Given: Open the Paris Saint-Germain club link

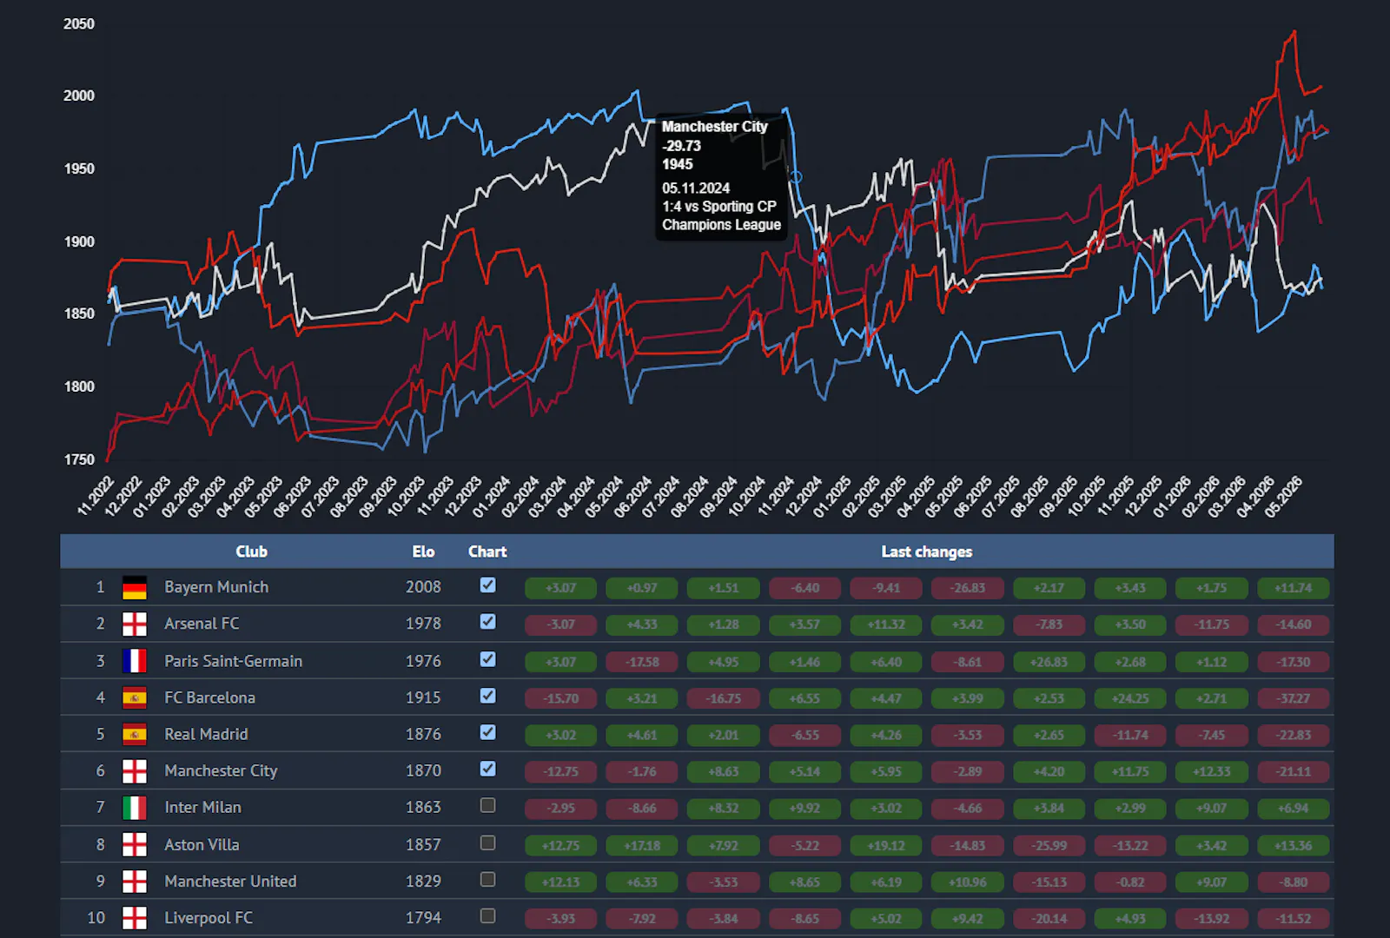Looking at the screenshot, I should click(234, 661).
